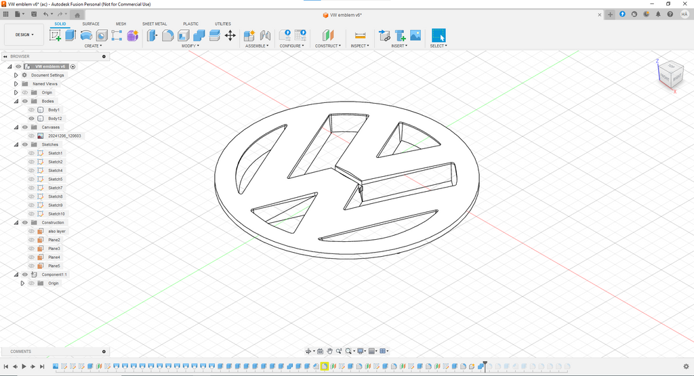Select the Fillet tool
Image resolution: width=694 pixels, height=376 pixels.
[x=168, y=35]
